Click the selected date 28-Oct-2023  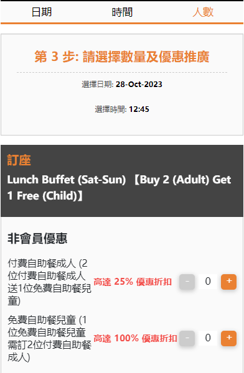click(x=139, y=85)
